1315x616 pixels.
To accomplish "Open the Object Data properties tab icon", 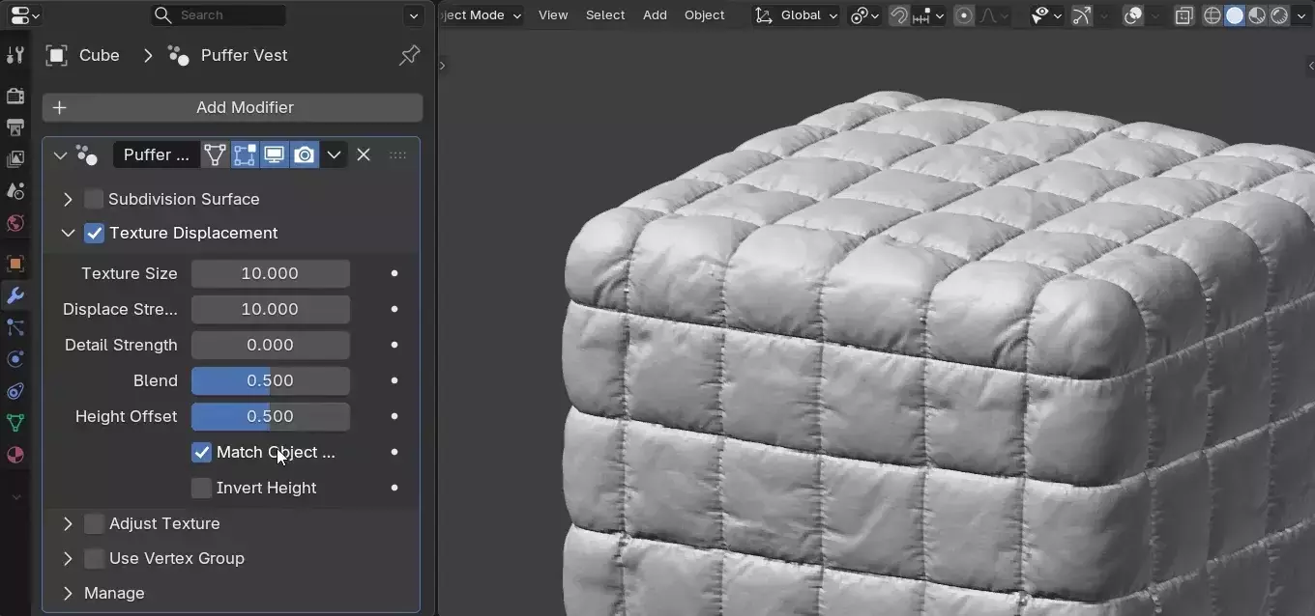I will 15,423.
